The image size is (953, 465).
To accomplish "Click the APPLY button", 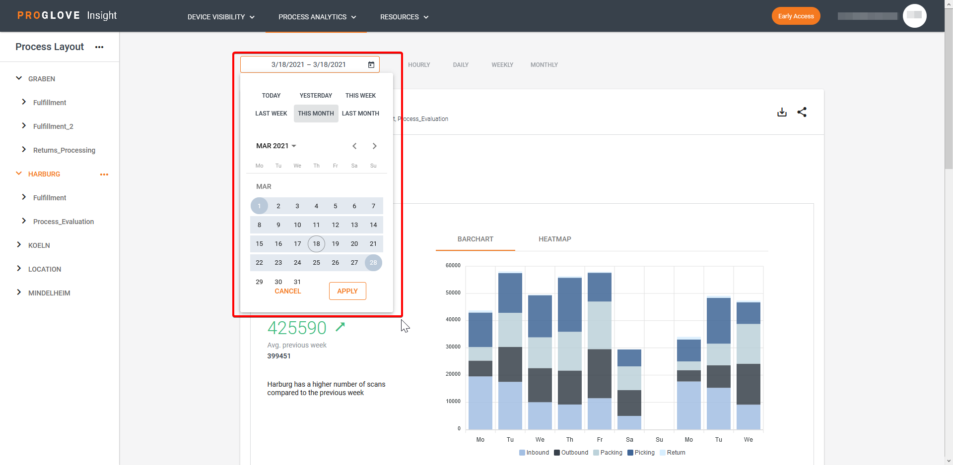I will 347,291.
